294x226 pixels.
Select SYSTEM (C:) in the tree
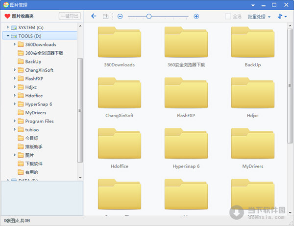pyautogui.click(x=31, y=27)
